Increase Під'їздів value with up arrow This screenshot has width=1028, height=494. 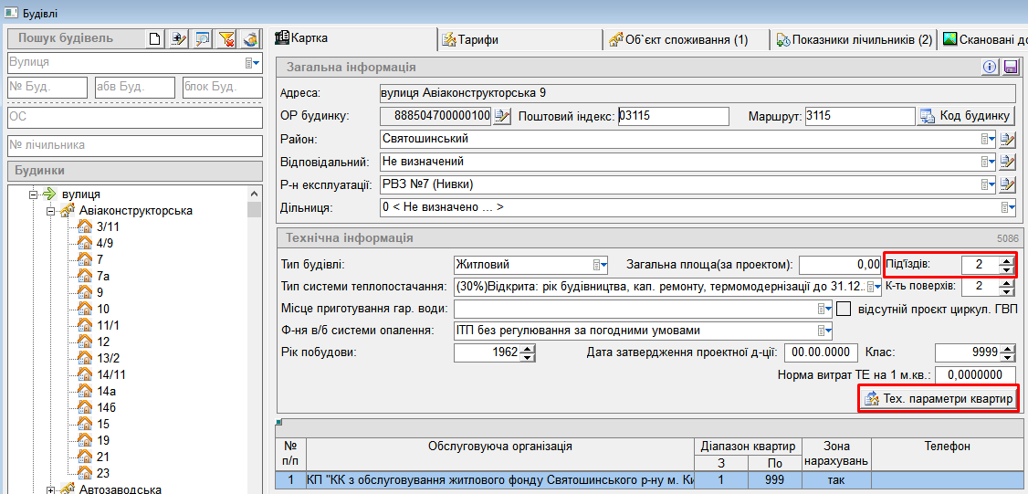point(1007,260)
